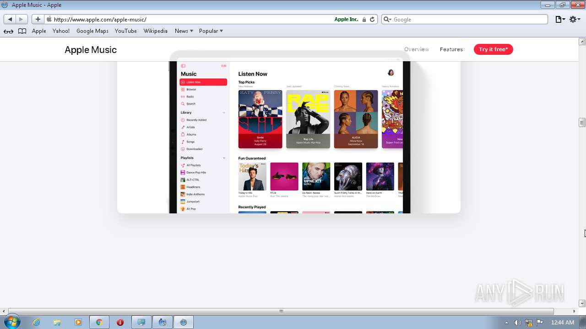Click the lock icon in the address bar
Screen dimensions: 586x329
pyautogui.click(x=364, y=20)
